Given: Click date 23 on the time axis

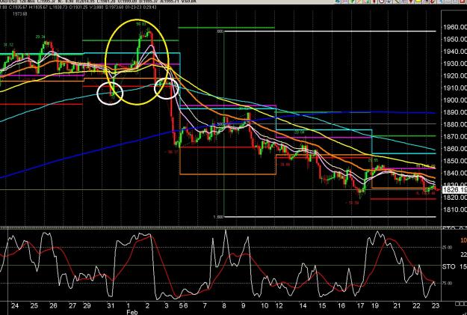Looking at the screenshot, I should pos(436,305).
